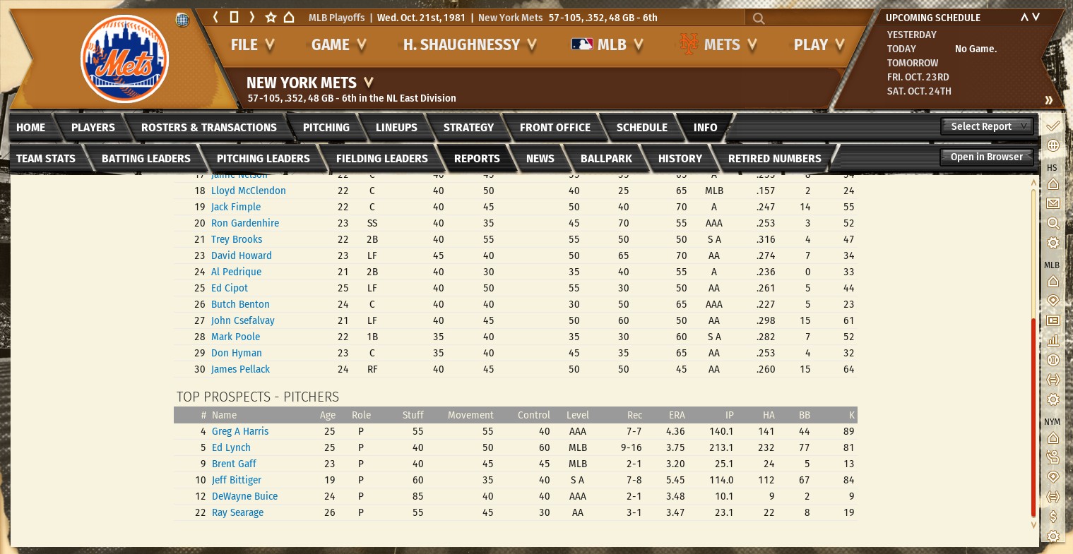1073x554 pixels.
Task: Click the back navigation arrow in top bar
Action: coord(216,17)
